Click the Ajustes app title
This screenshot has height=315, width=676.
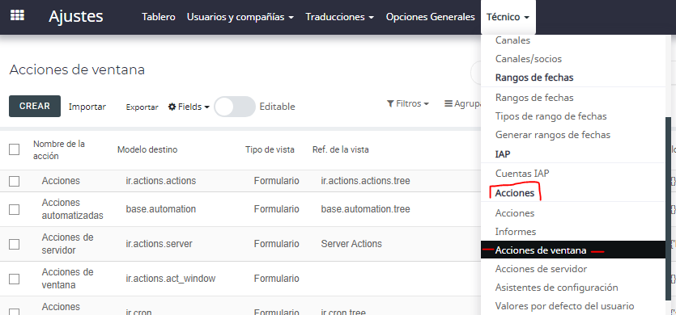click(x=76, y=17)
